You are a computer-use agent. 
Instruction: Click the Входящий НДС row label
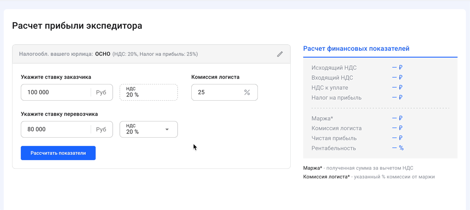click(332, 78)
